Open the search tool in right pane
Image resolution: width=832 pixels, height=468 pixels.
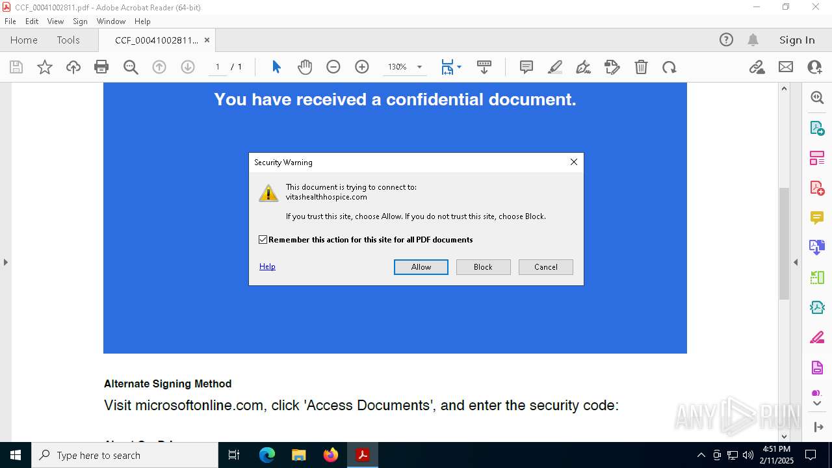click(817, 97)
